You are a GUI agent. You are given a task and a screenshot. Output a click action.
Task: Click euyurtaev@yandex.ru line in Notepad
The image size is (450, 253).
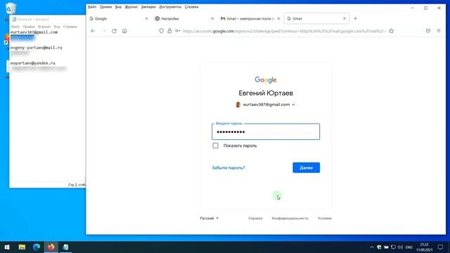pyautogui.click(x=33, y=63)
